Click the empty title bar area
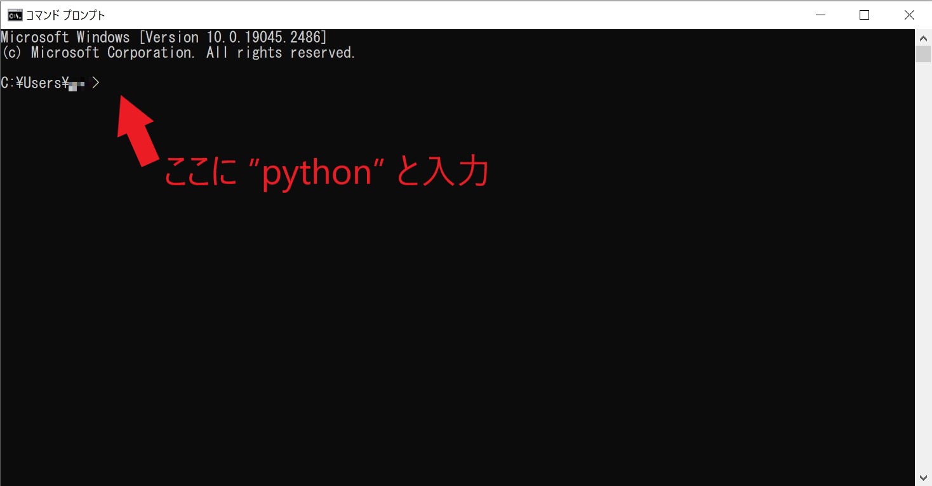 click(x=444, y=14)
